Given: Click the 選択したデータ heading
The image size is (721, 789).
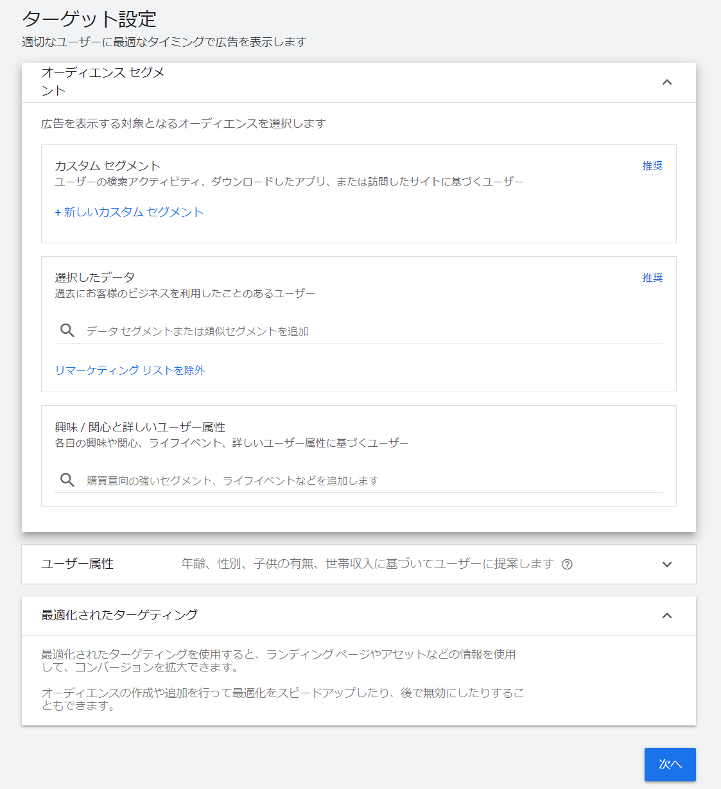Looking at the screenshot, I should (94, 277).
